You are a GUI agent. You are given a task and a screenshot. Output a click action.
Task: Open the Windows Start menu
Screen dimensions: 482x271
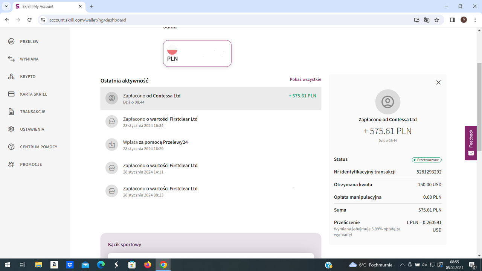tap(7, 265)
